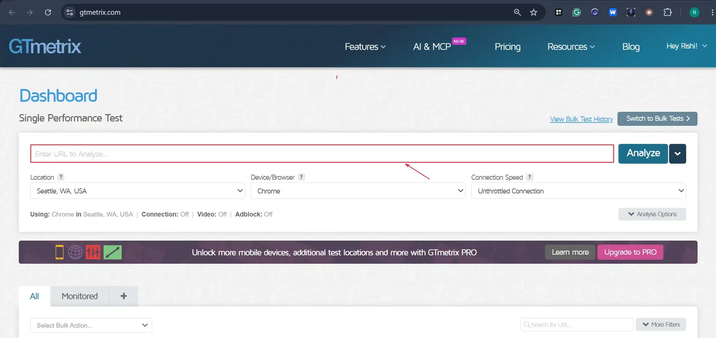Open the dropdown arrow beside Analyze
The width and height of the screenshot is (716, 338).
point(677,154)
